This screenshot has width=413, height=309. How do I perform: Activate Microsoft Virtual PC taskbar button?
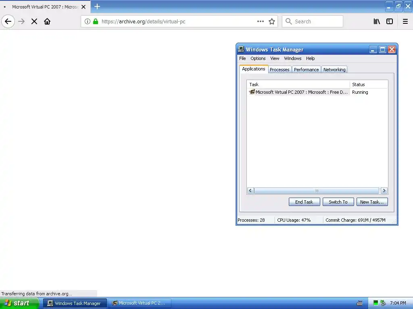click(x=139, y=303)
